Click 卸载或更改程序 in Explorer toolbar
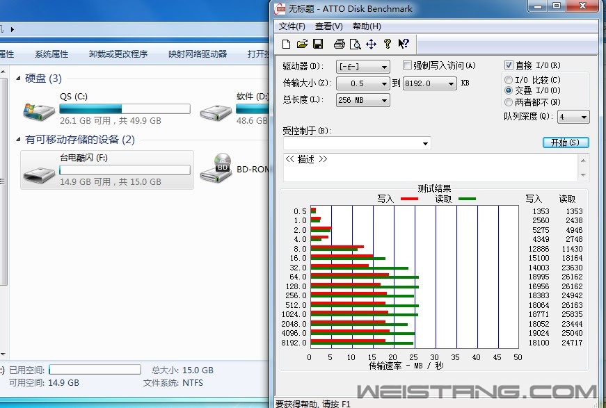This screenshot has height=408, width=606. (118, 54)
